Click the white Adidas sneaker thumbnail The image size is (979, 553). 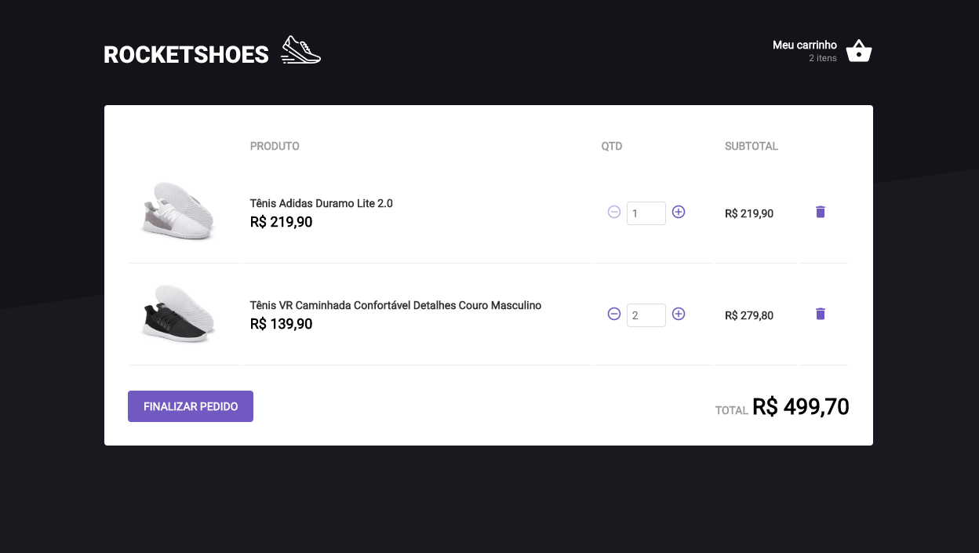[177, 212]
